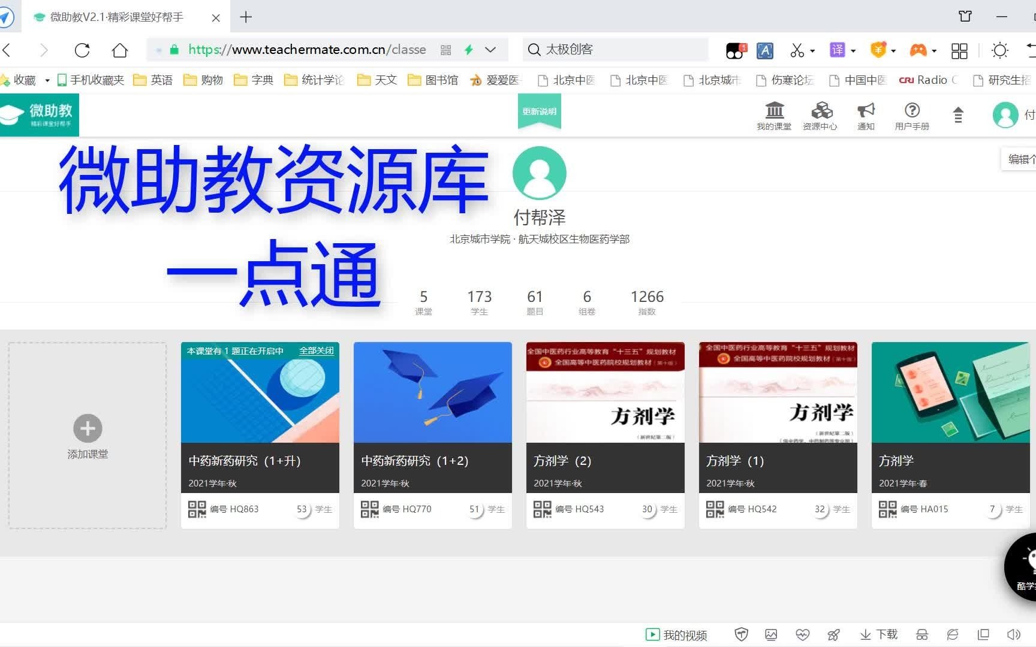
Task: Open the 中药新药研究 (1+升) class card
Action: [x=260, y=435]
